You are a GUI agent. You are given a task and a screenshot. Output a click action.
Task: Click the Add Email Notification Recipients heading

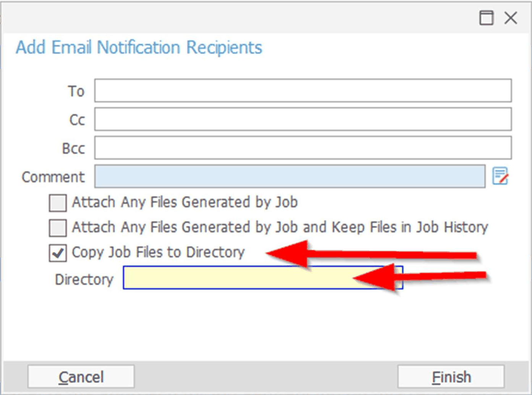139,48
